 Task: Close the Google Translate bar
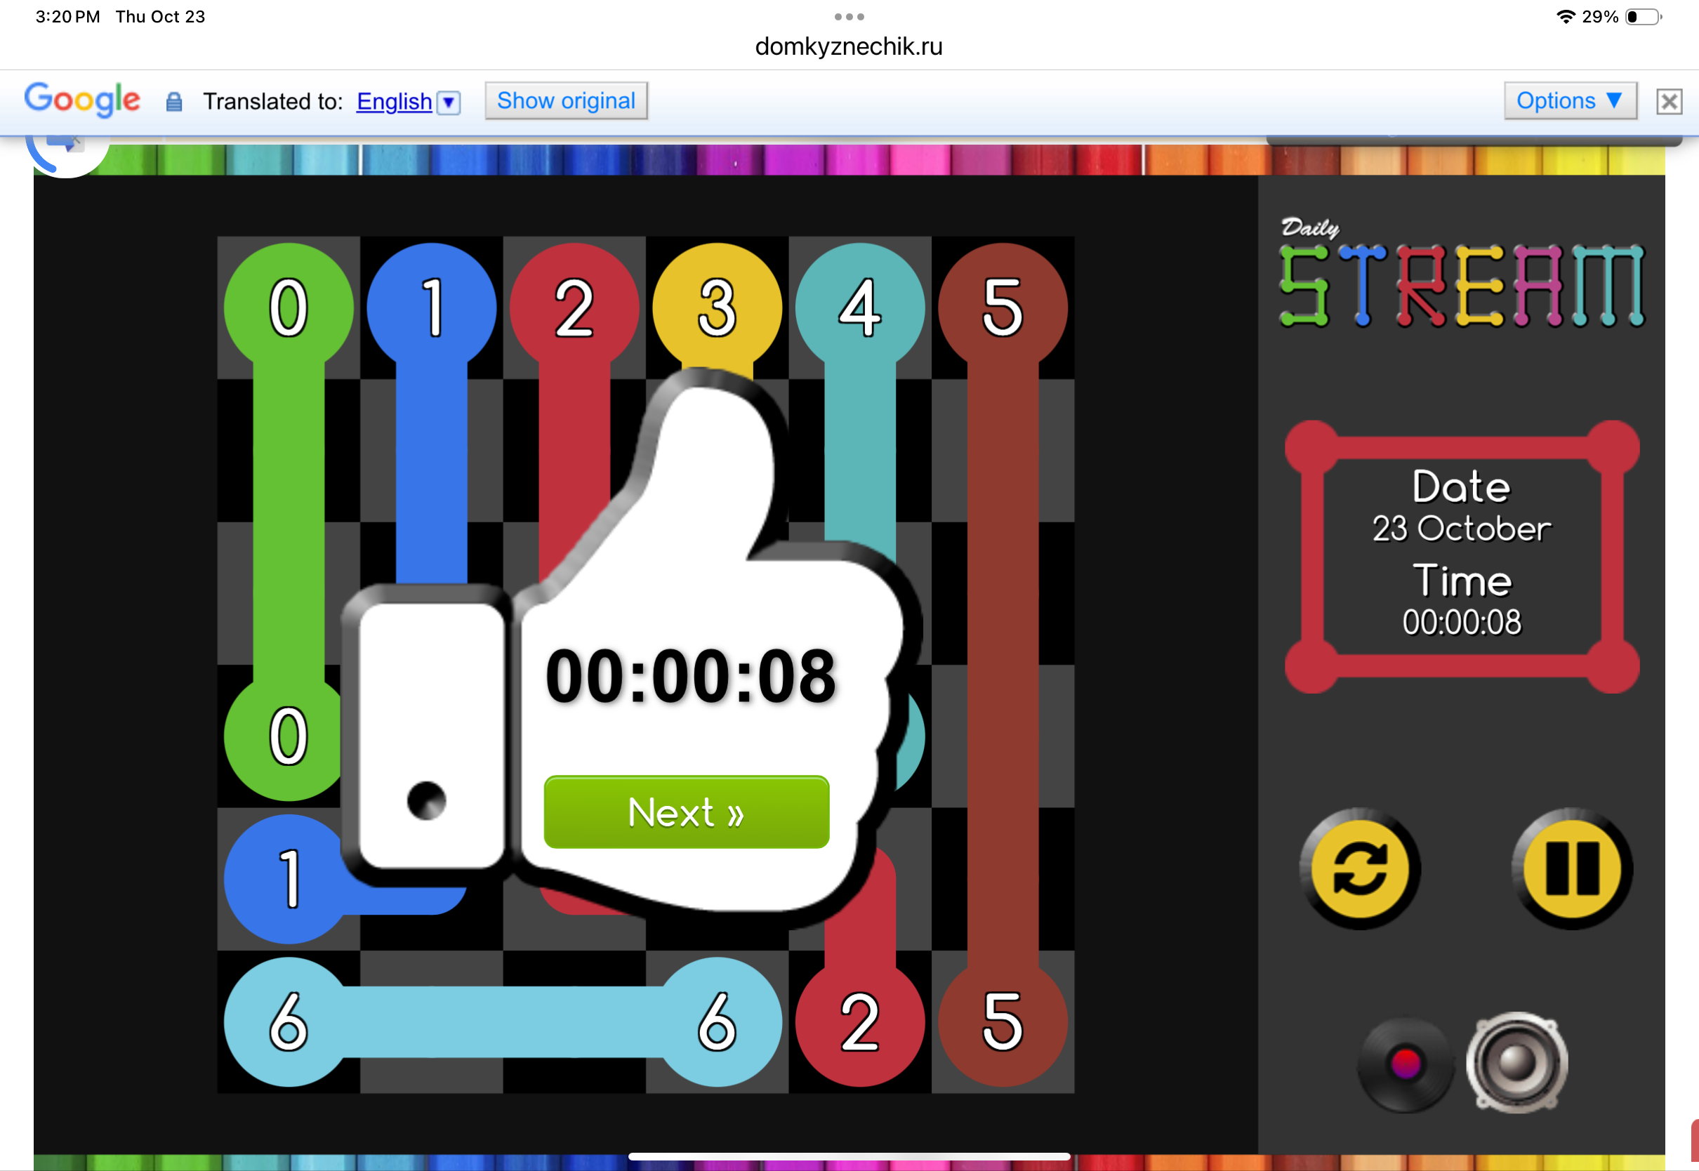click(1668, 101)
